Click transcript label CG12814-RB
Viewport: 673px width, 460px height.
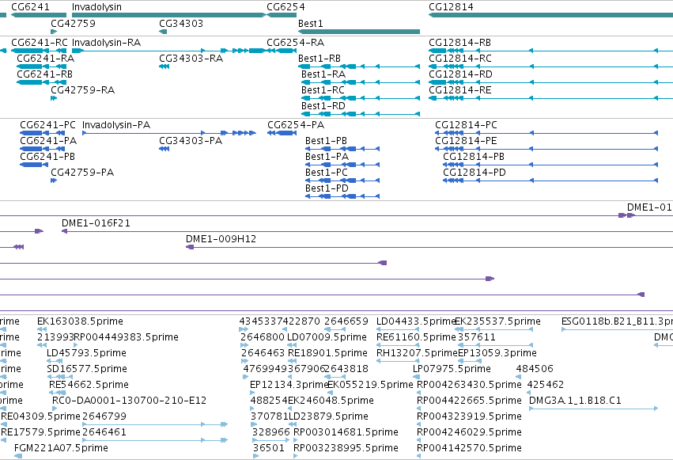[460, 43]
